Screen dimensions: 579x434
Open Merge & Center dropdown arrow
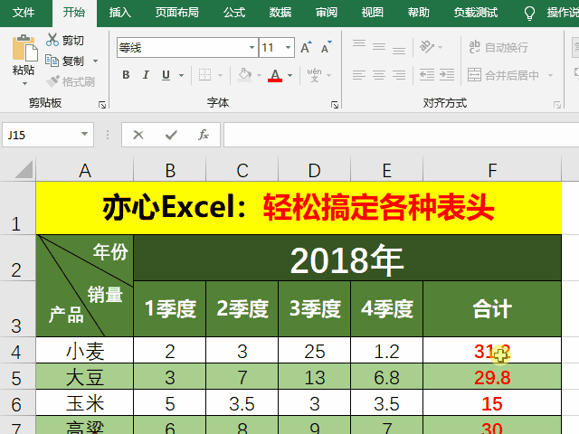551,75
